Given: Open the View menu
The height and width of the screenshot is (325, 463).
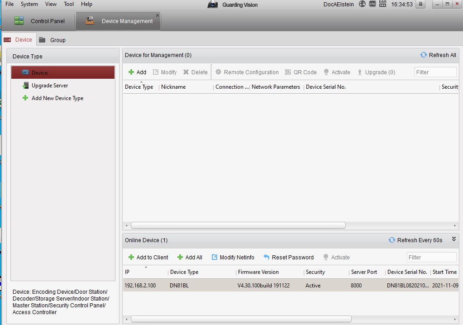Looking at the screenshot, I should coord(51,4).
